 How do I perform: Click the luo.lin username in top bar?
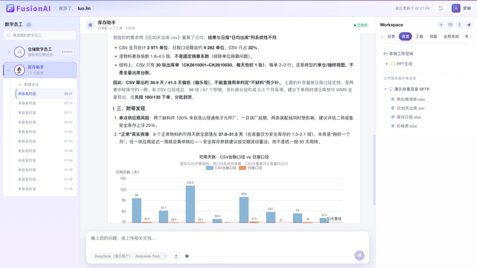pyautogui.click(x=84, y=9)
